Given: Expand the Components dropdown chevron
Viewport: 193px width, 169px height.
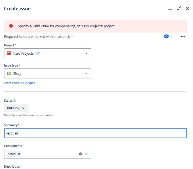Looking at the screenshot, I should tap(86, 154).
